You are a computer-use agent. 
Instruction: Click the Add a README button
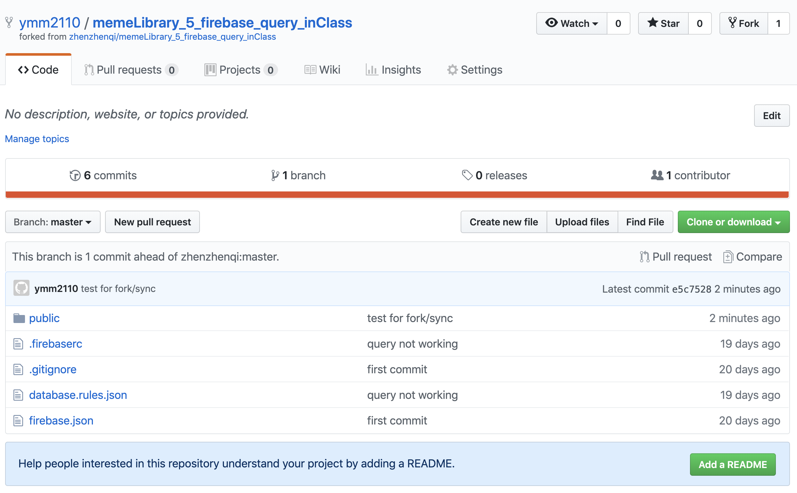tap(732, 464)
